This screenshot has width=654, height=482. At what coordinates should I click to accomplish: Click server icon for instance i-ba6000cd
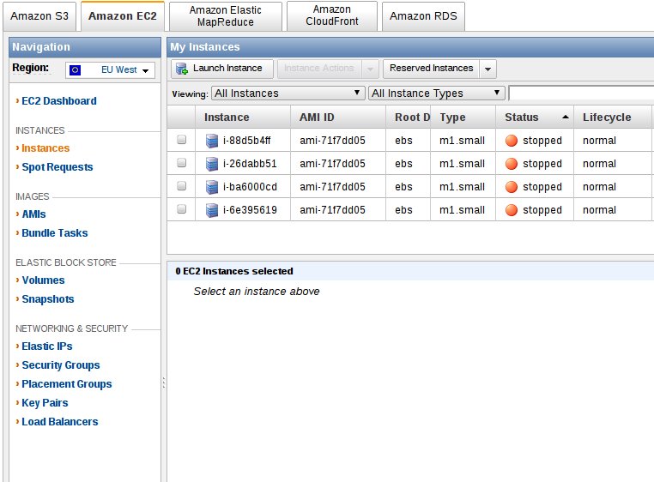pos(212,187)
